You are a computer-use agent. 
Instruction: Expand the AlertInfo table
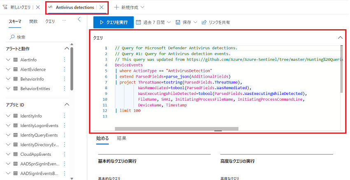coord(9,60)
